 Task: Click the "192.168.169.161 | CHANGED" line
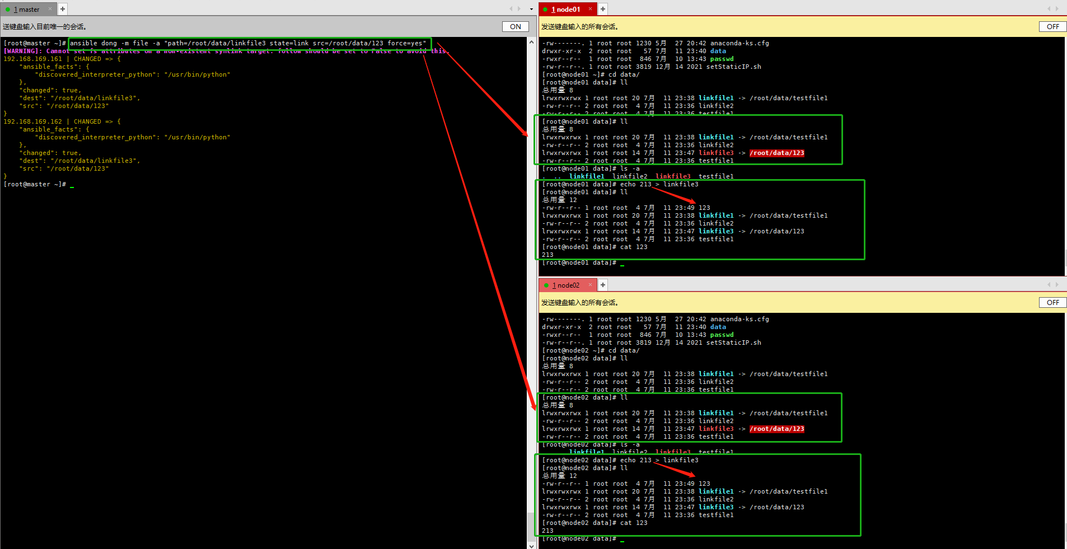pos(62,59)
